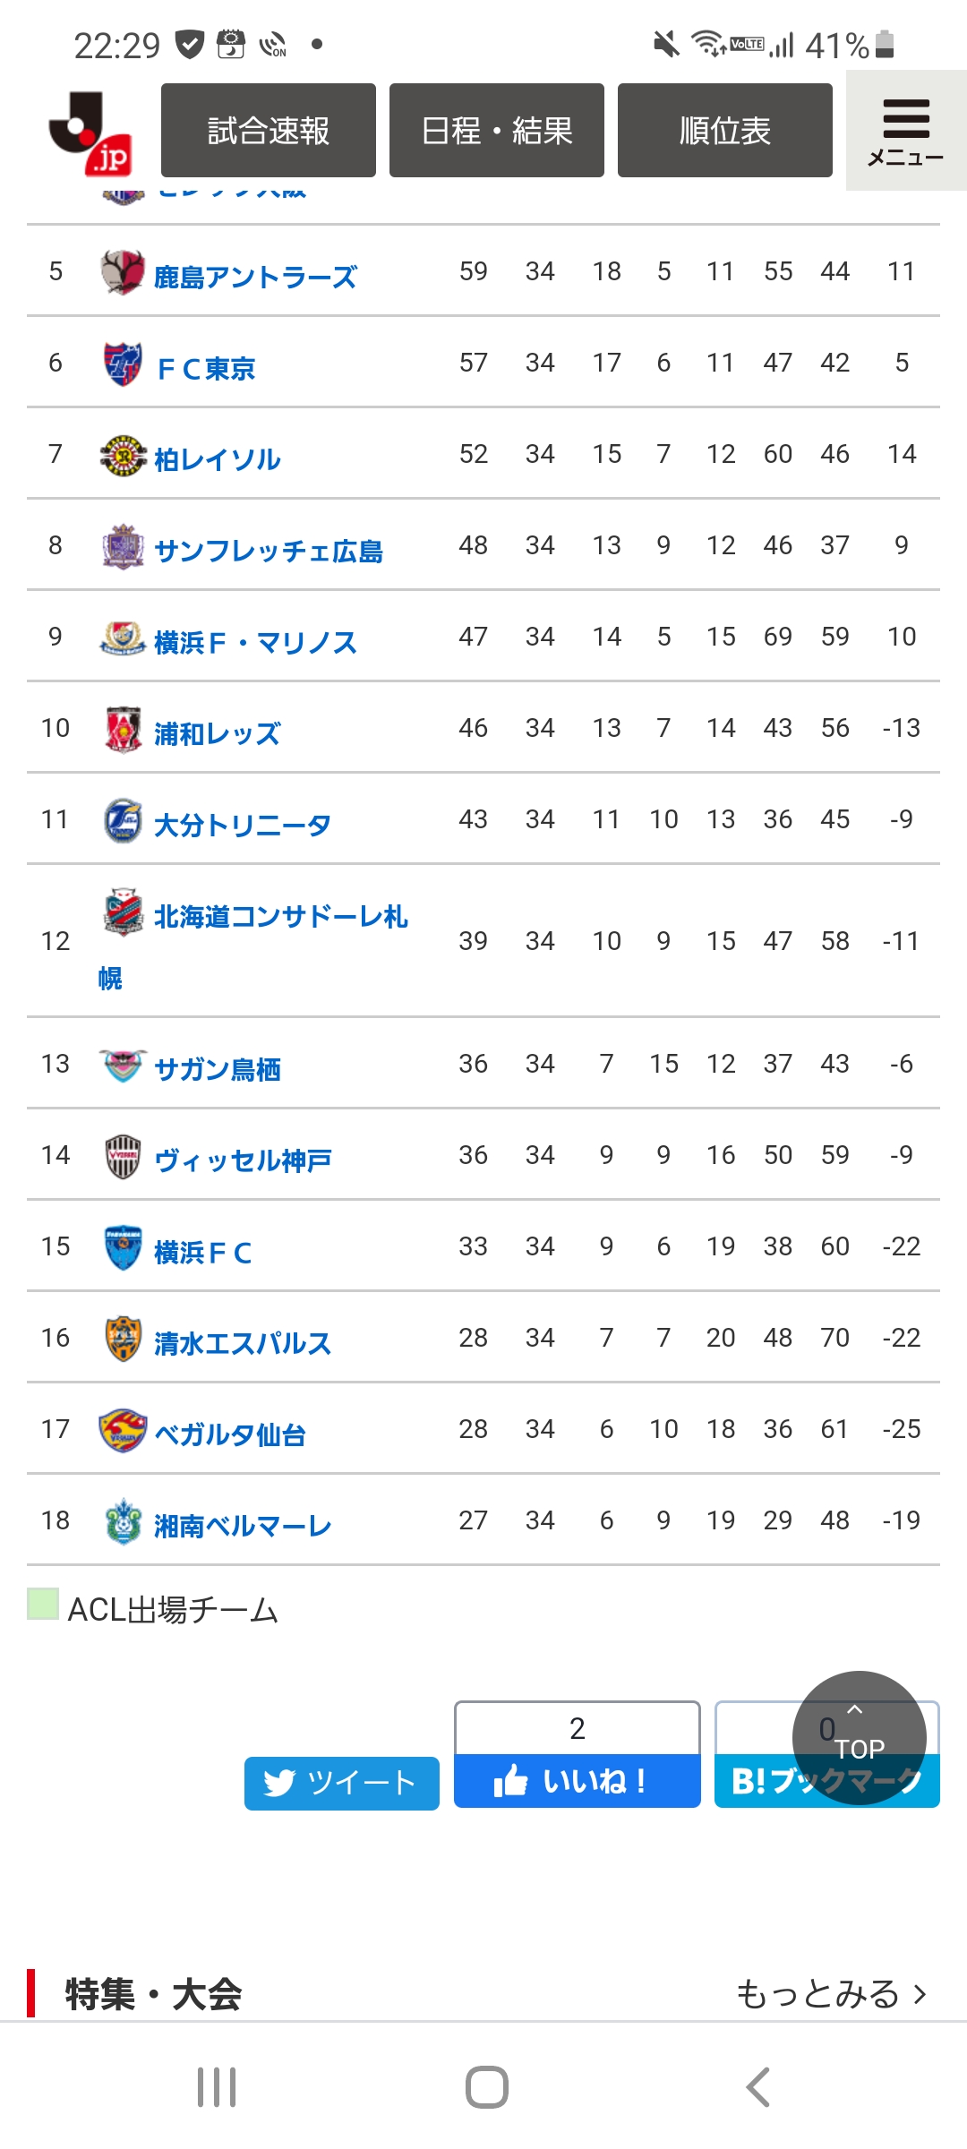The height and width of the screenshot is (2149, 967).
Task: Tap the Vegalta Sendai crest icon
Action: click(x=123, y=1430)
